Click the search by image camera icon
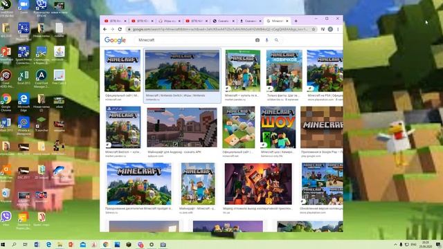The width and height of the screenshot is (443, 249). pyautogui.click(x=257, y=40)
